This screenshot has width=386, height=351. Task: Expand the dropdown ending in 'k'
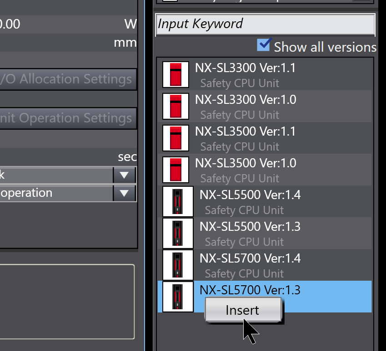(124, 175)
